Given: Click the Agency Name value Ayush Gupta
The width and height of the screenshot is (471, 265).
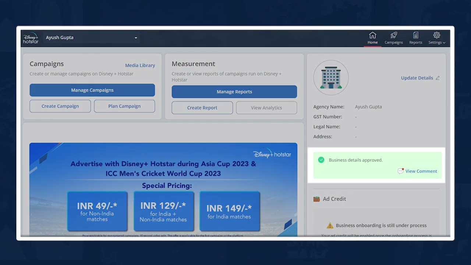Looking at the screenshot, I should 368,107.
